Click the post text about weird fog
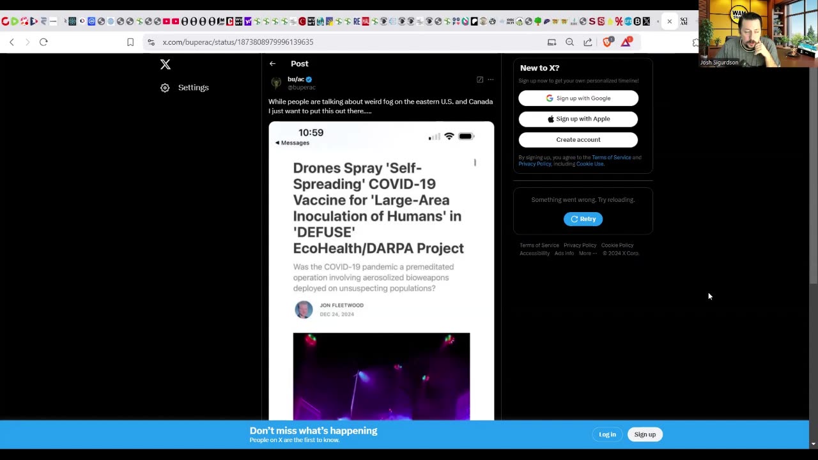This screenshot has width=818, height=460. tap(381, 106)
